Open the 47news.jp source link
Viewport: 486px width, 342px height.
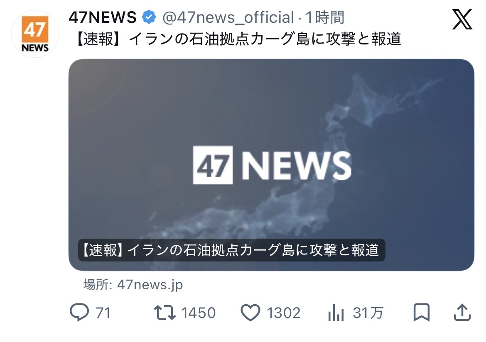[x=150, y=285]
